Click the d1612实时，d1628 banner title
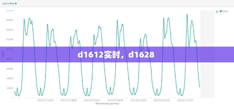234x109 pixels. [116, 55]
